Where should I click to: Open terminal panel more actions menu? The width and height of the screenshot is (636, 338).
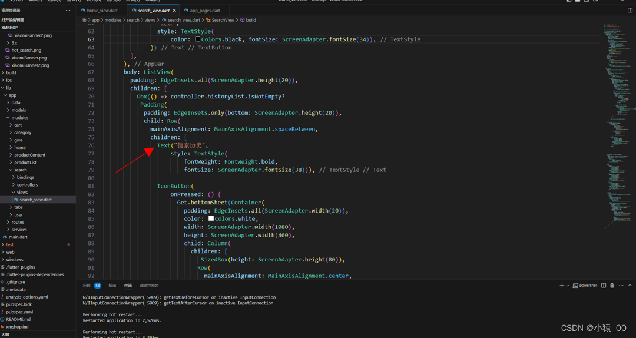coord(621,286)
